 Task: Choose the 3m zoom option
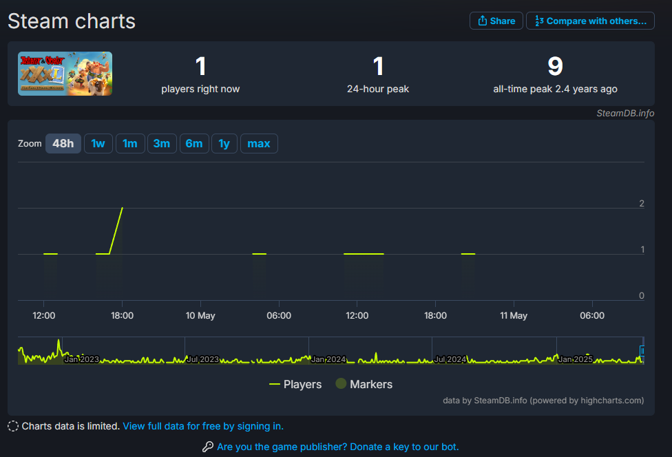click(x=162, y=143)
